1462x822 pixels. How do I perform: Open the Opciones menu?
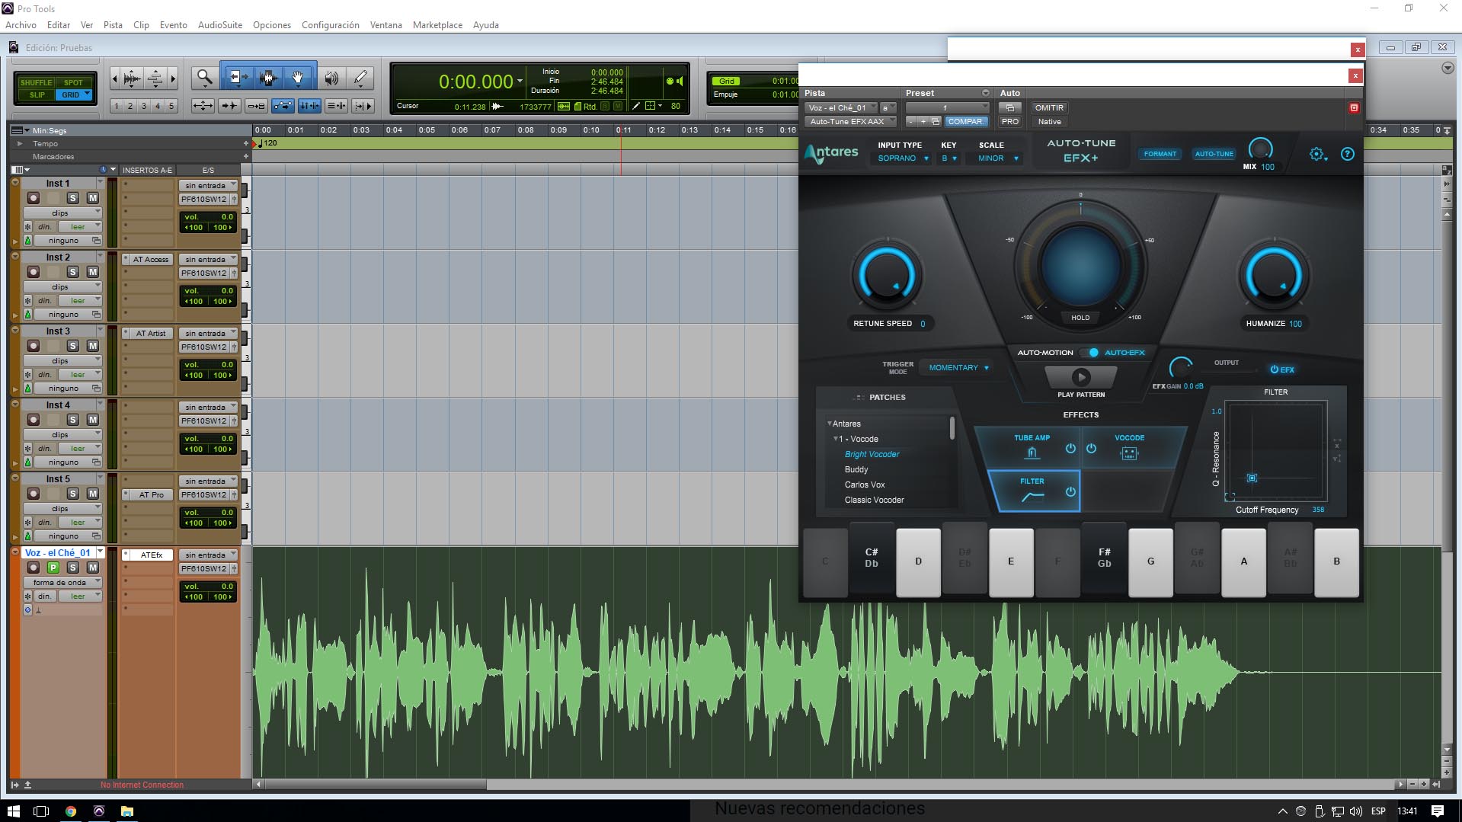click(x=271, y=24)
